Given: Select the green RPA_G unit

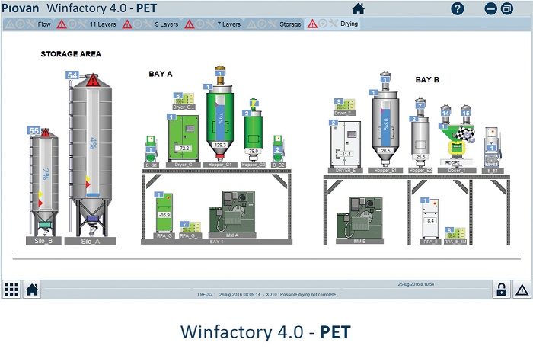Looking at the screenshot, I should 164,213.
